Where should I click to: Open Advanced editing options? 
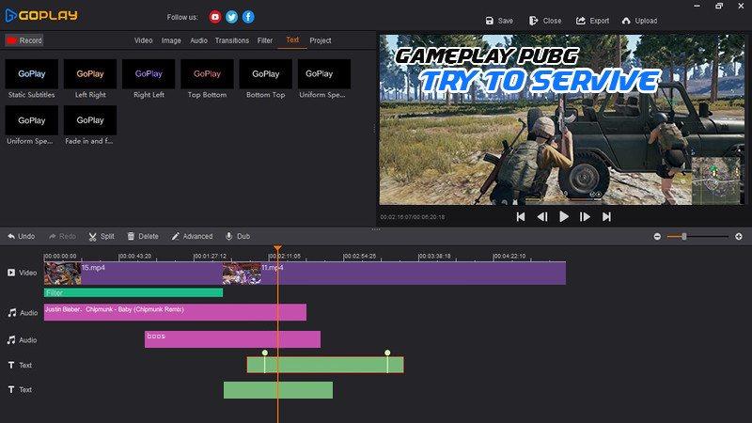point(193,236)
